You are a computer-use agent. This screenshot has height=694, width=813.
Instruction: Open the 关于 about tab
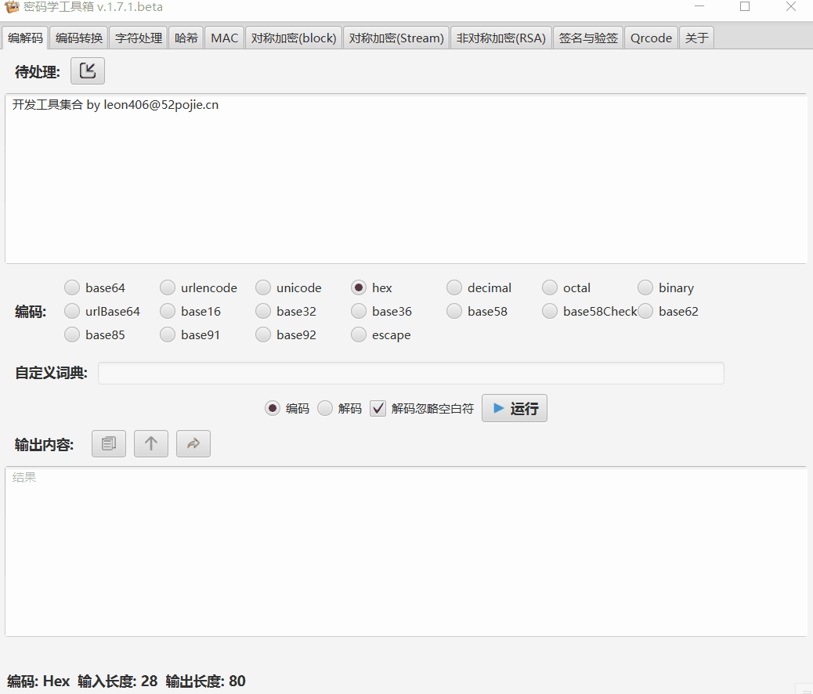pos(696,37)
